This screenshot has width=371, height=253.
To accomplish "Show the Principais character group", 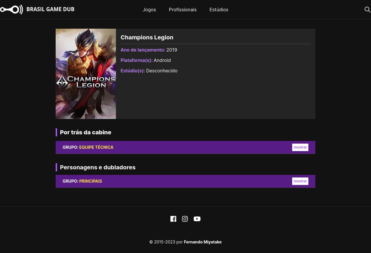I will (300, 181).
